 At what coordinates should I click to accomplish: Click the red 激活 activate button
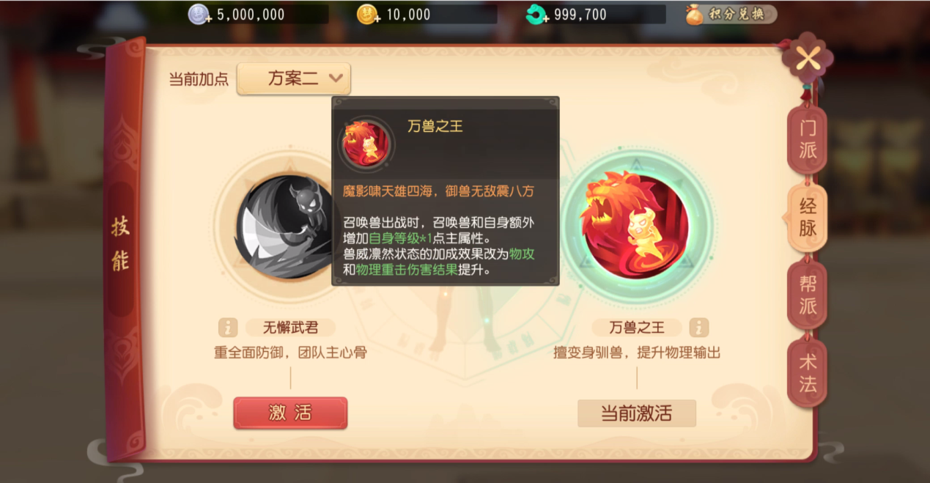coord(290,413)
